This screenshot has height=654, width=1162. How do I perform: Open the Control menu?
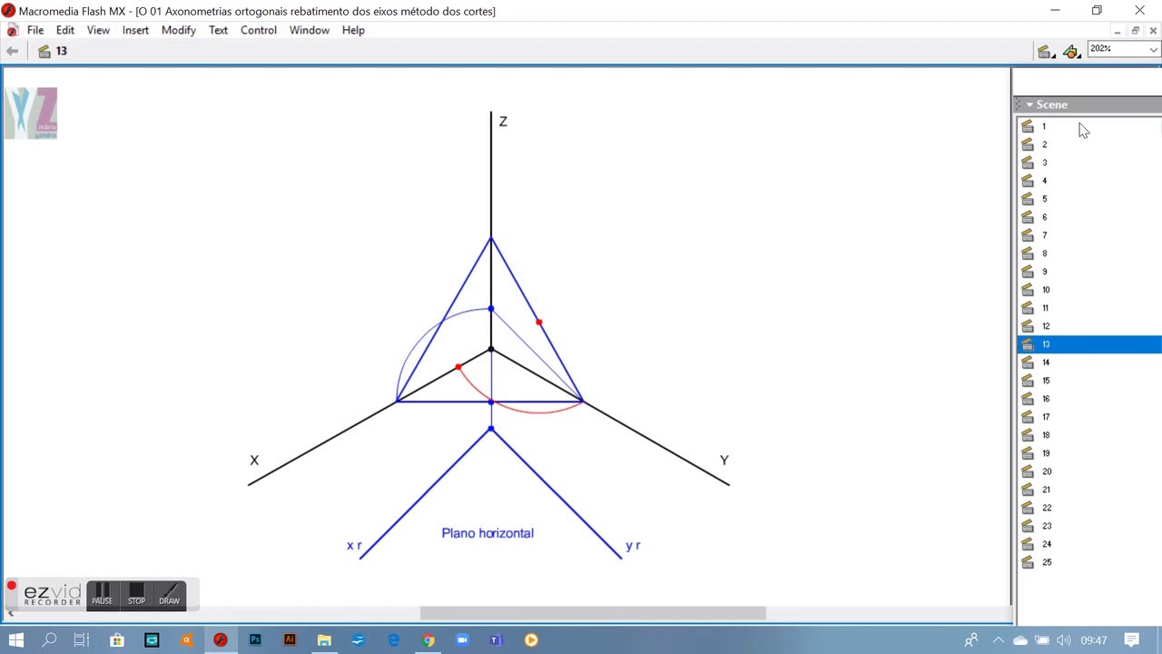point(259,30)
